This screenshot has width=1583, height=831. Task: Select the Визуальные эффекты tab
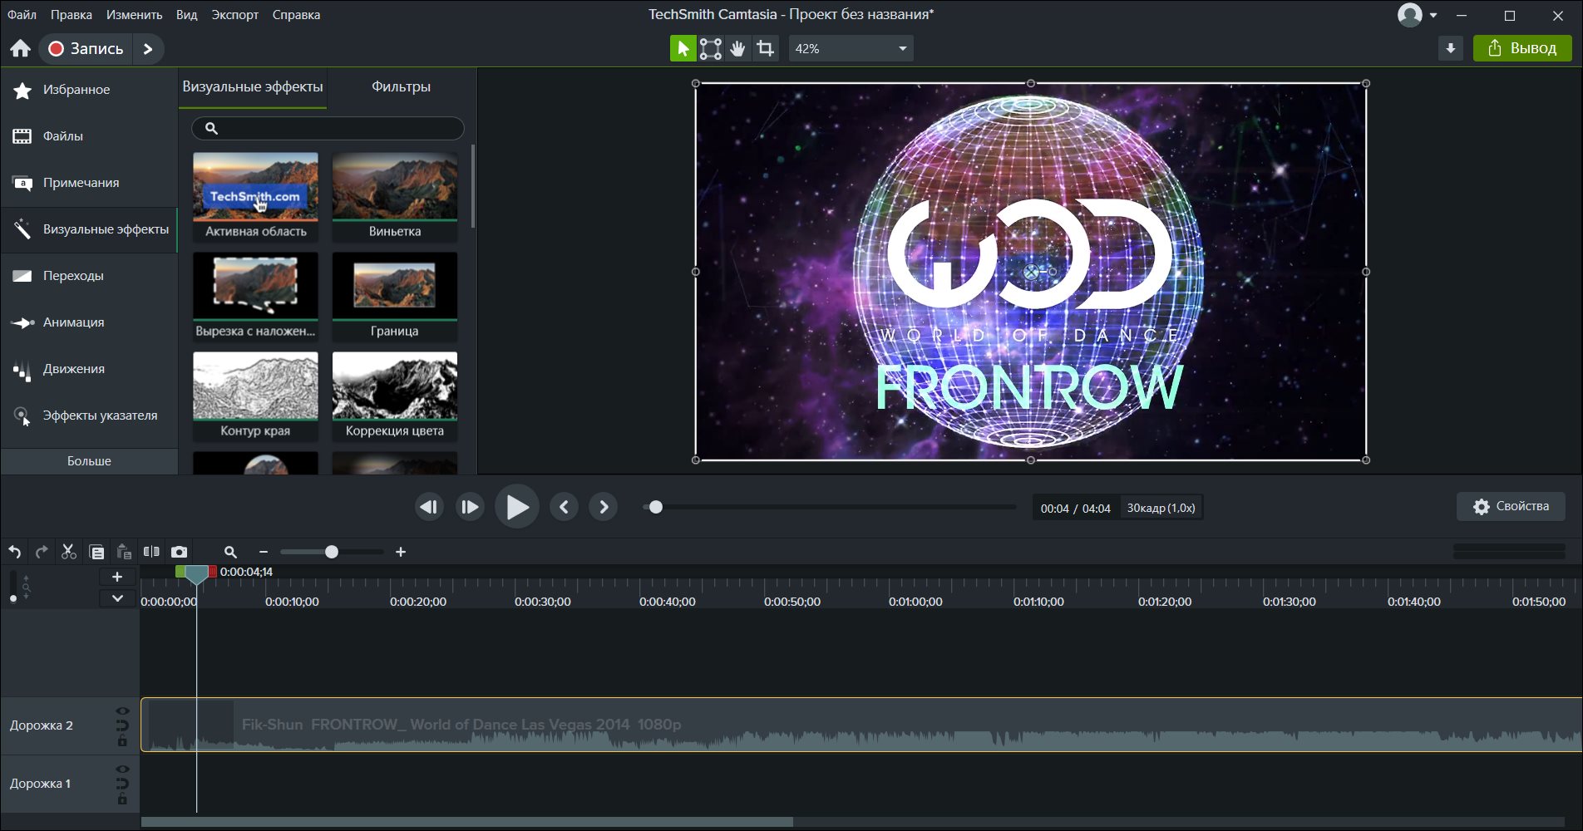point(253,86)
